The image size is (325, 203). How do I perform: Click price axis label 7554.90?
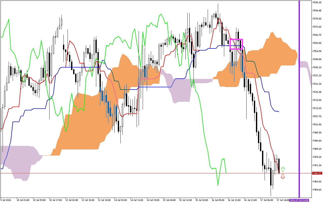click(317, 51)
